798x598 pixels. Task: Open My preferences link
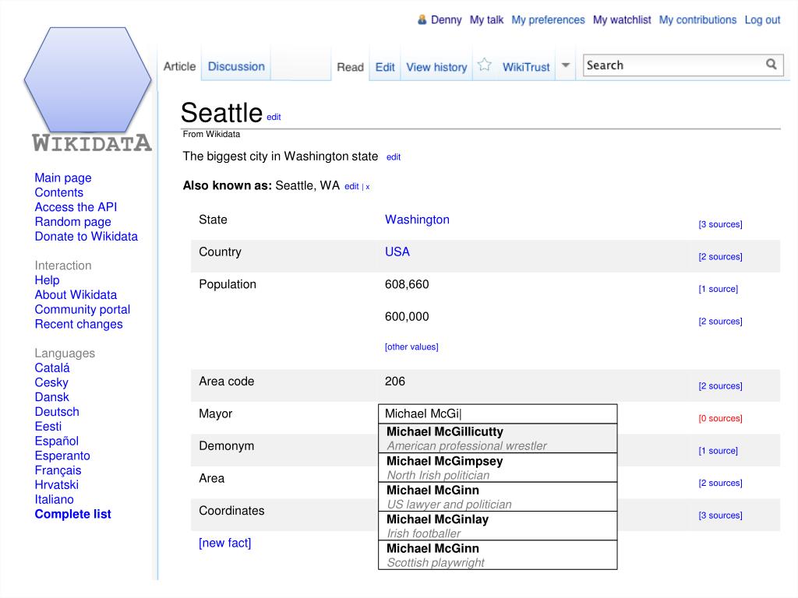[x=548, y=19]
